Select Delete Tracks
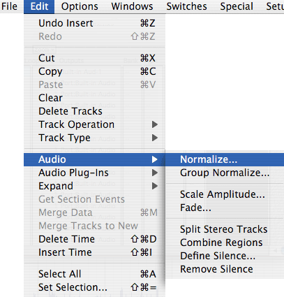This screenshot has width=284, height=297. (94, 111)
